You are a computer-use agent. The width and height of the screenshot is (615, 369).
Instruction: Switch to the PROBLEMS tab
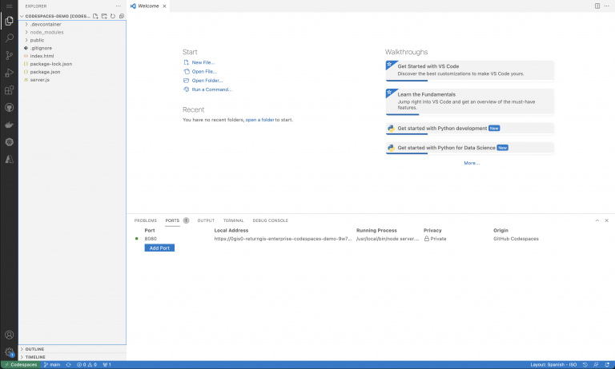tap(145, 220)
